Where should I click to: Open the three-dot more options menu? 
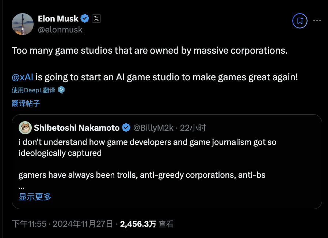(x=317, y=20)
